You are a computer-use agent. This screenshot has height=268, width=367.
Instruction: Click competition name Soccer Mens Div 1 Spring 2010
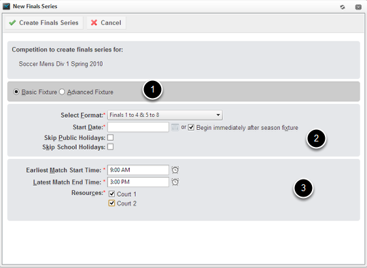(x=61, y=64)
